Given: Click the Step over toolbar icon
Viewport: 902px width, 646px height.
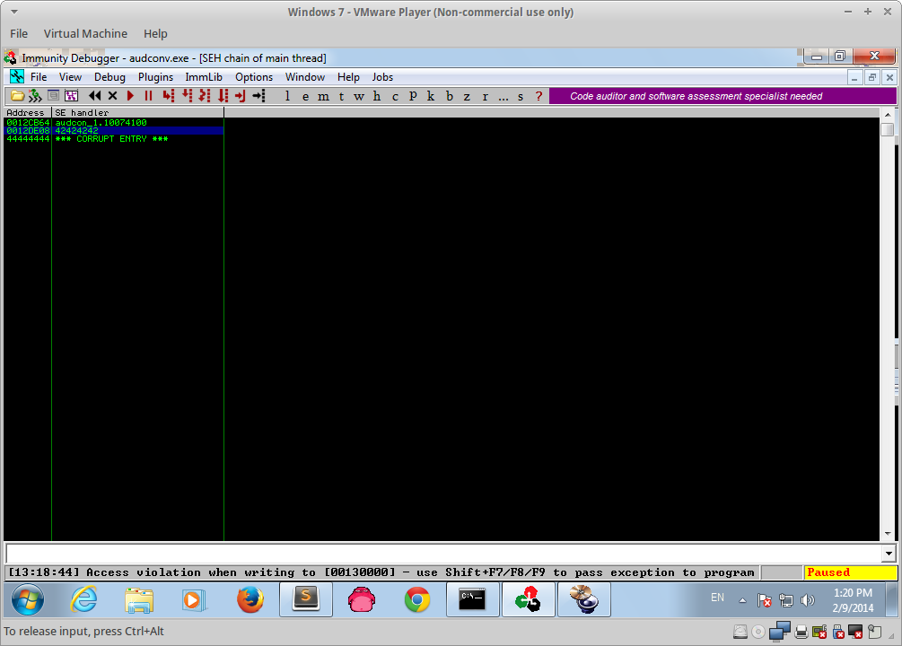Looking at the screenshot, I should click(187, 96).
